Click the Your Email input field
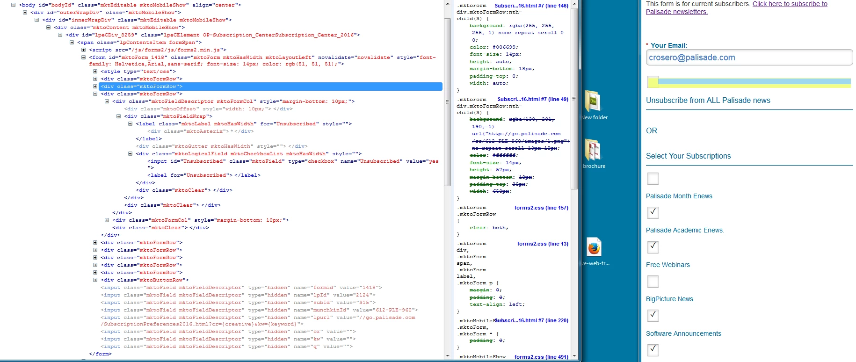 749,58
